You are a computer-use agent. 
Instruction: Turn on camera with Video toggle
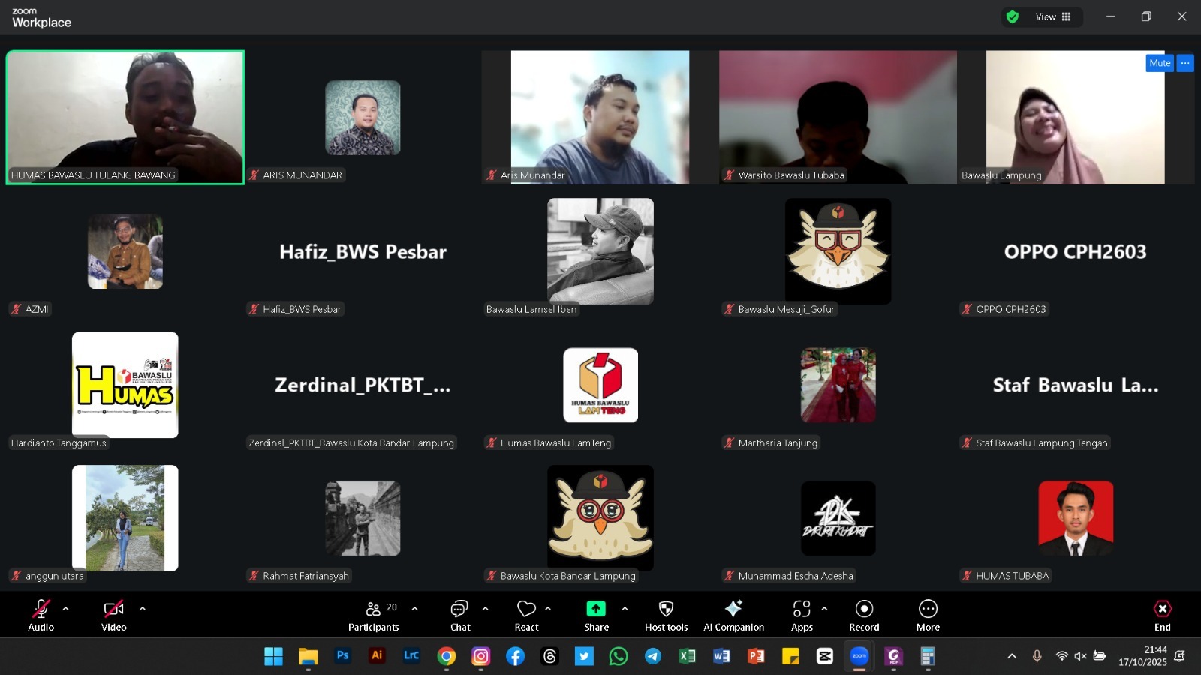(x=114, y=615)
